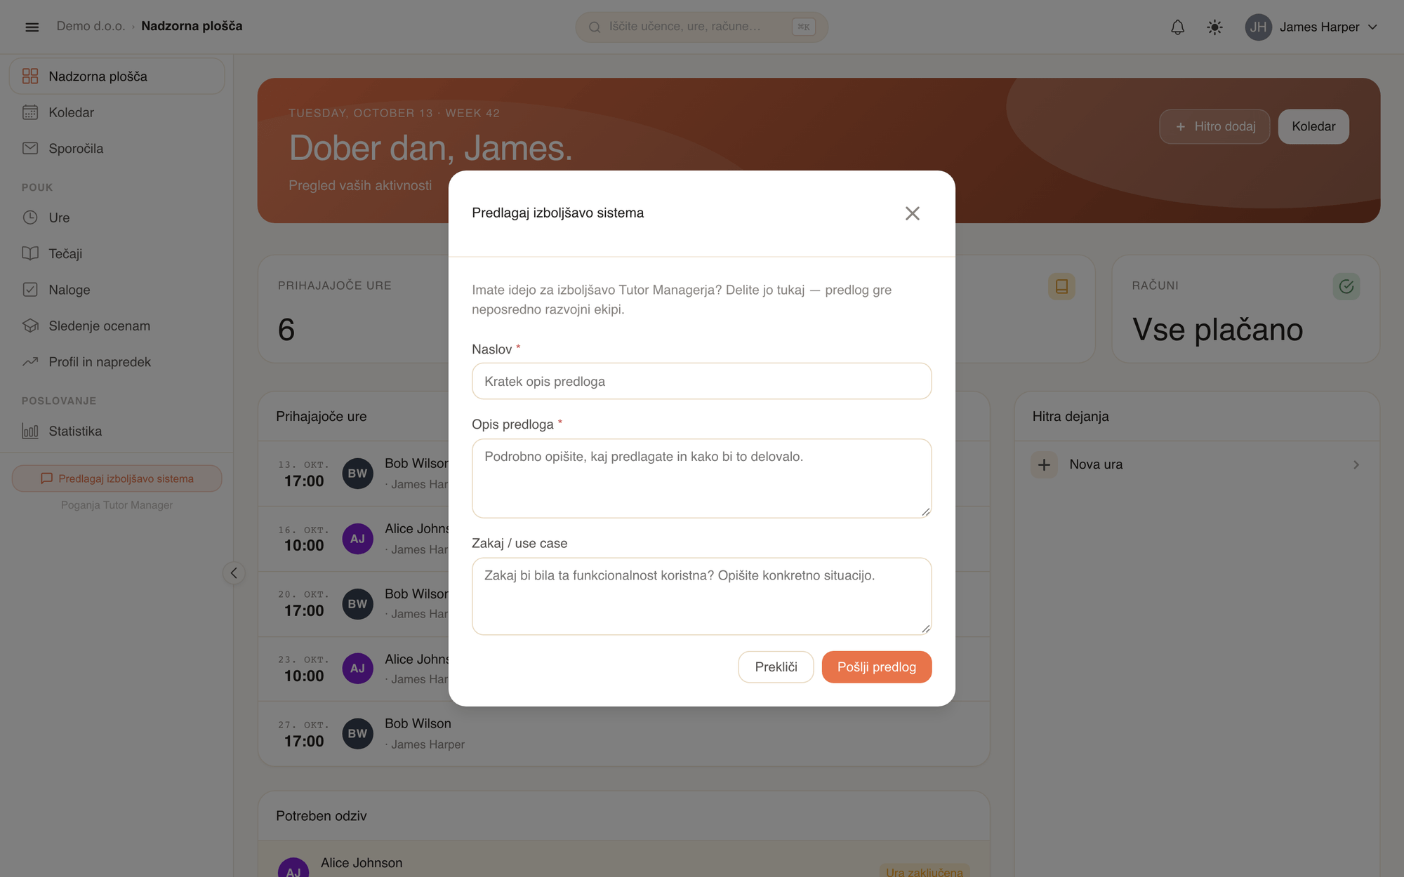Click the Vse plačano value

click(1217, 330)
